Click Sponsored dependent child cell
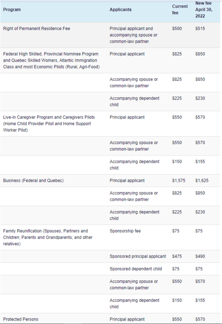Screen dimensions: 222x324 coord(135,269)
